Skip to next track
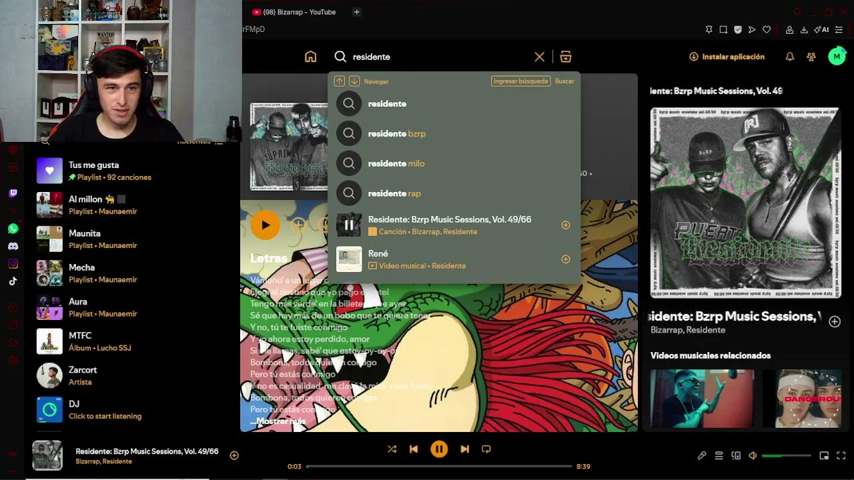This screenshot has width=854, height=480. click(464, 449)
